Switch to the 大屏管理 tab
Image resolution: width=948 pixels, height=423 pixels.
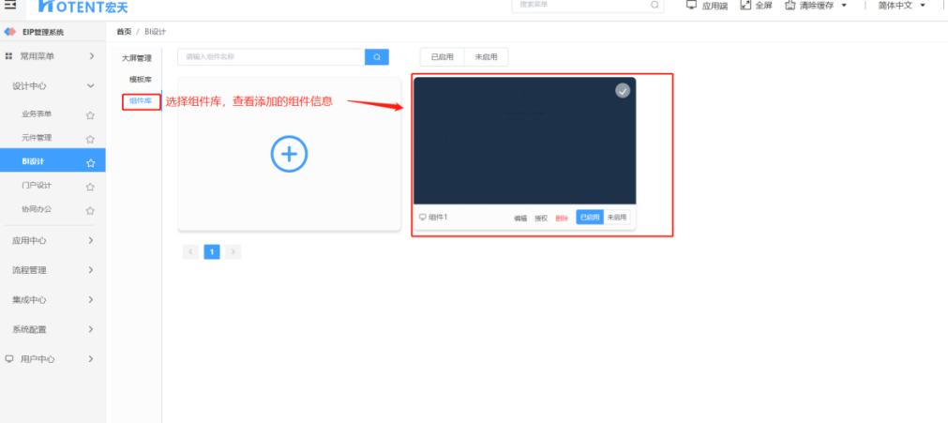pyautogui.click(x=137, y=59)
